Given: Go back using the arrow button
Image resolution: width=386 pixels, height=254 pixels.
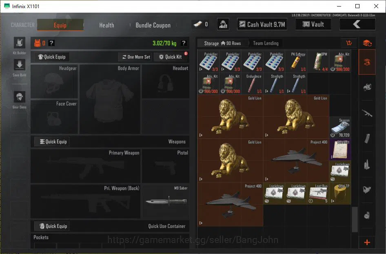Looking at the screenshot, I should tap(357, 24).
